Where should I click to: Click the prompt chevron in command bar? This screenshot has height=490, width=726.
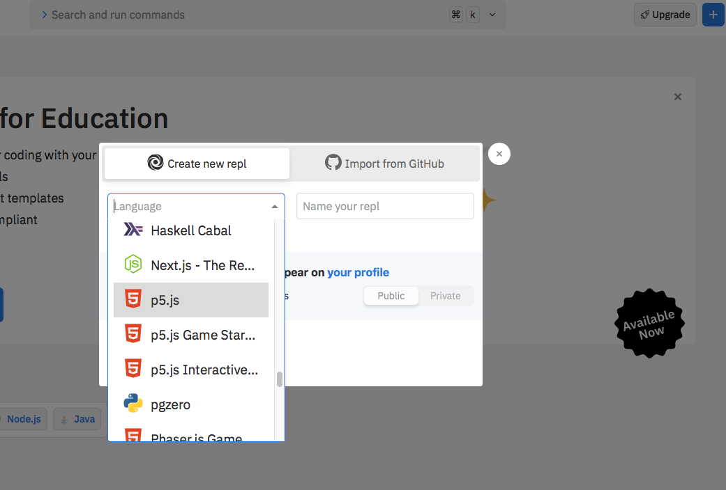pyautogui.click(x=45, y=15)
